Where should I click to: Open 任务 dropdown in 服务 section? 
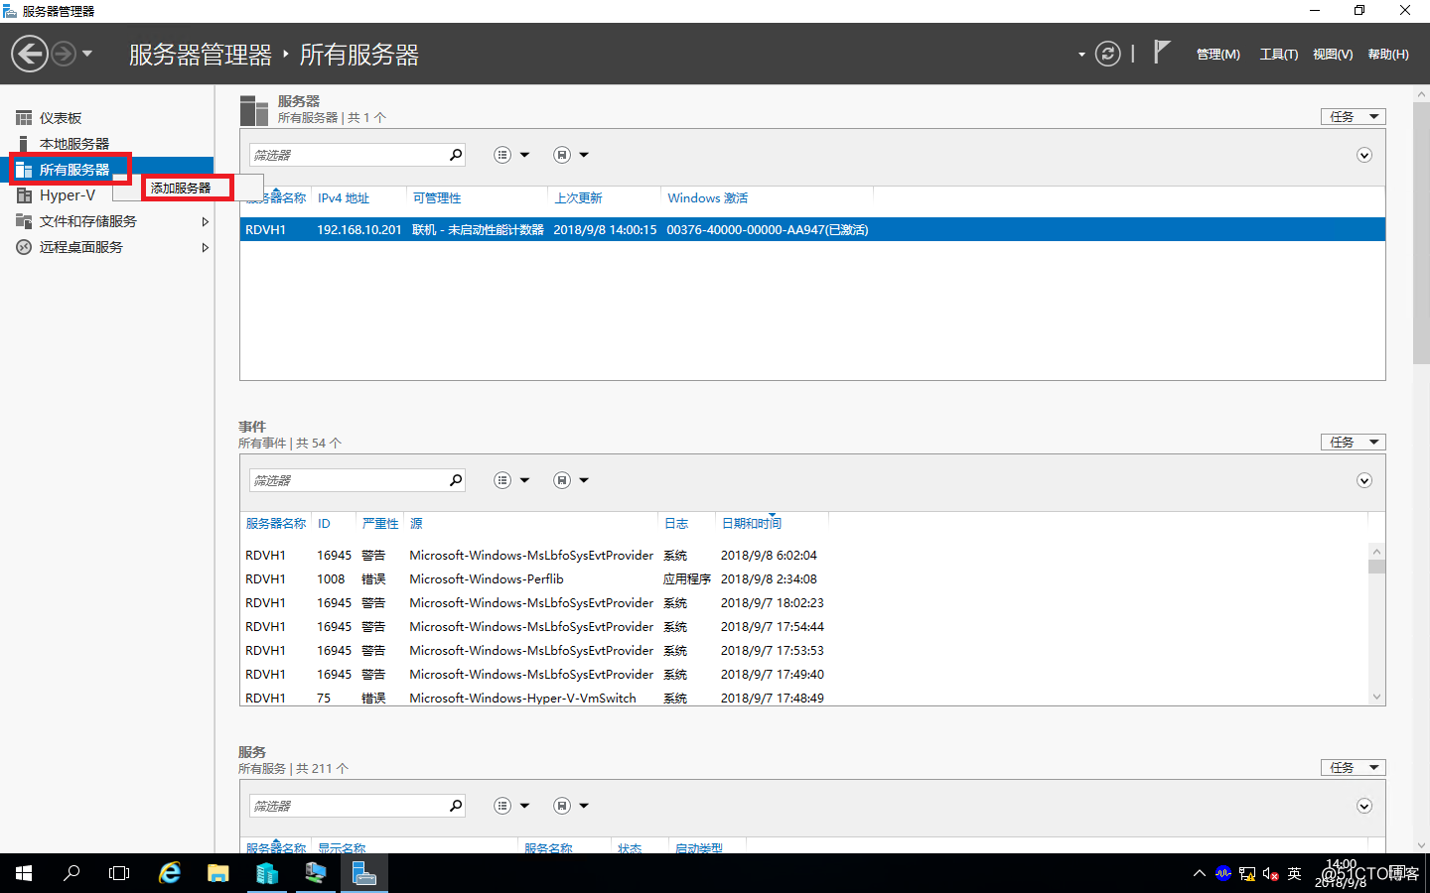tap(1353, 768)
